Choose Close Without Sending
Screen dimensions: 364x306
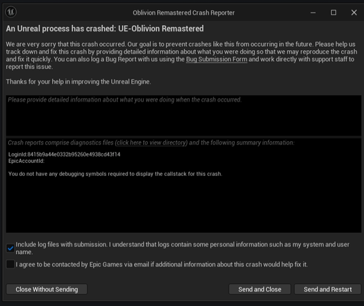47,289
